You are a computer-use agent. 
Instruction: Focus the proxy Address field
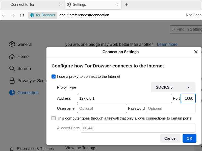(x=124, y=98)
